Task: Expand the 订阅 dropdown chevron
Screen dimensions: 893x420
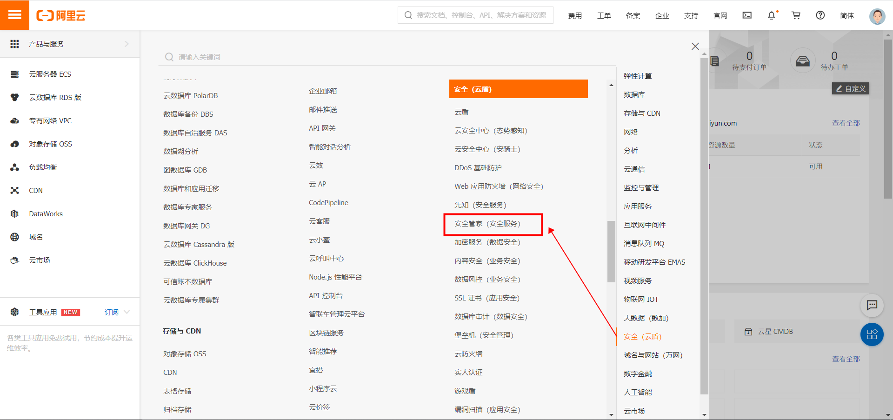Action: [x=127, y=312]
